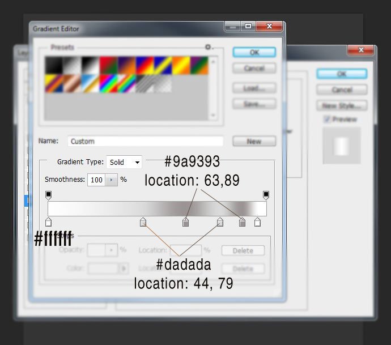391x345 pixels.
Task: Select the Transparent Stripes gradient preset
Action: coord(145,84)
